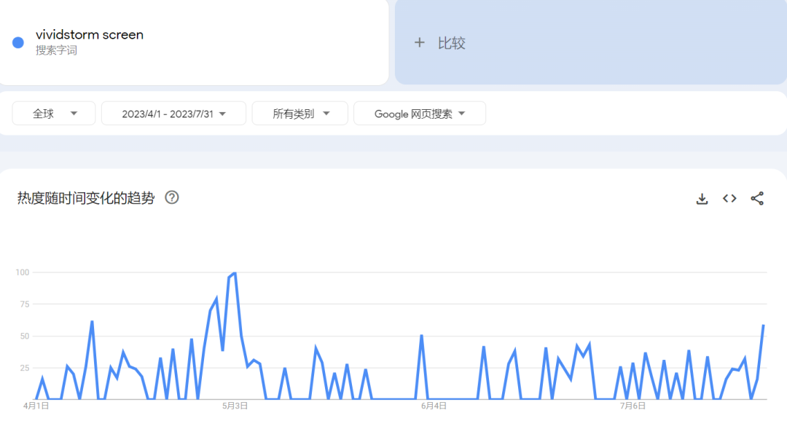Edit the vividstorm screen search term
Image resolution: width=787 pixels, height=445 pixels.
click(x=90, y=35)
